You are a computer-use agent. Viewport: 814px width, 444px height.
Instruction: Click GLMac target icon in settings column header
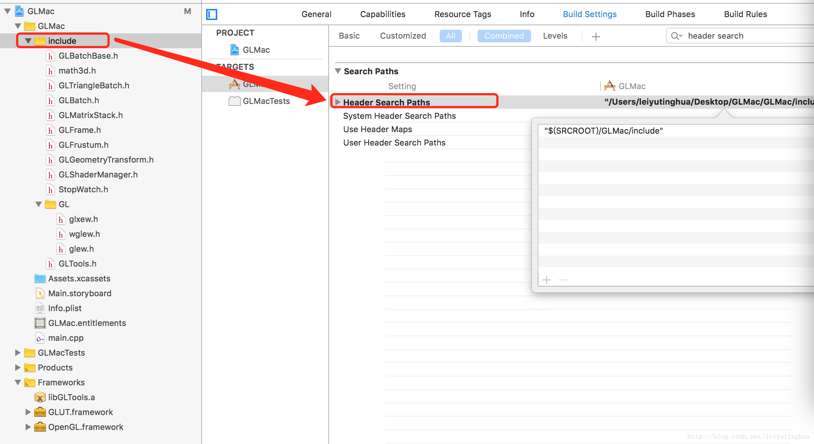point(609,86)
